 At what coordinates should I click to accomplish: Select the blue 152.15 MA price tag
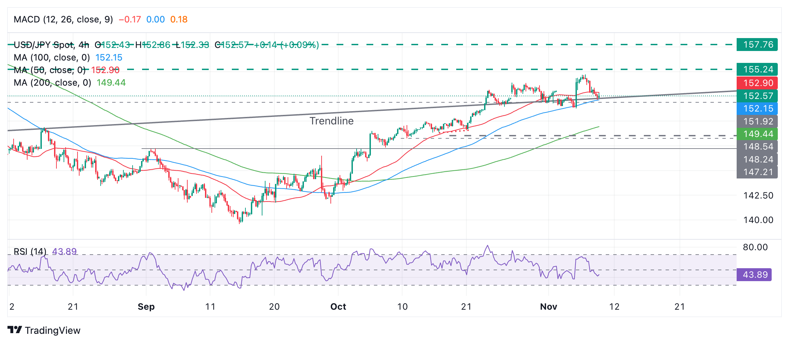coord(757,108)
